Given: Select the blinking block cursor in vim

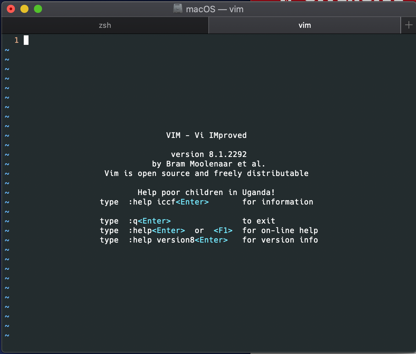Looking at the screenshot, I should 26,40.
